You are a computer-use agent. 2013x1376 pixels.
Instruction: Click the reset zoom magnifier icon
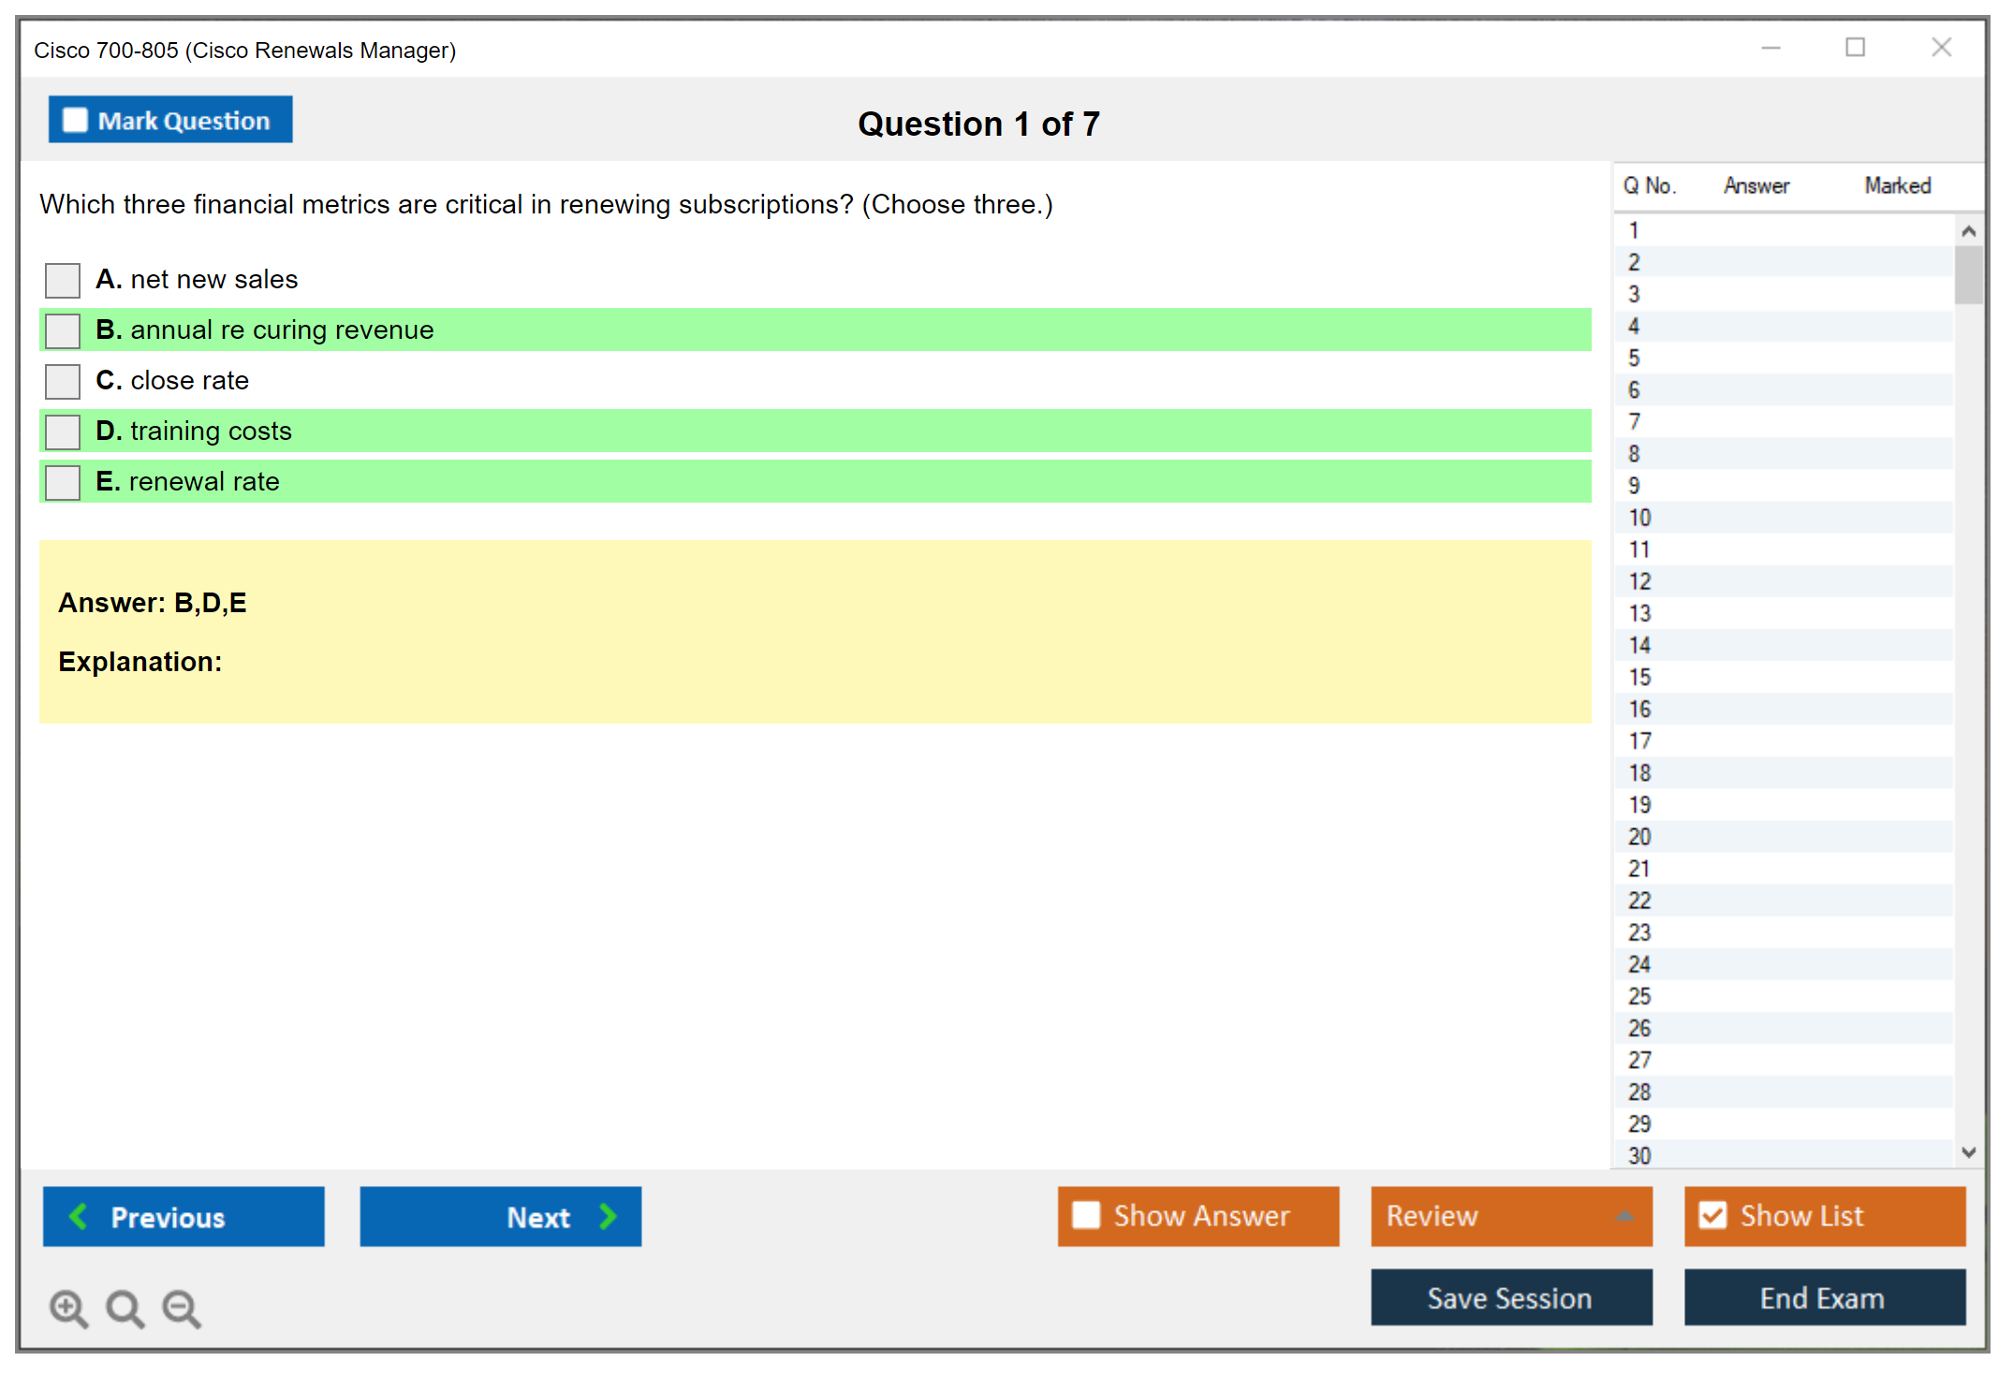click(125, 1309)
